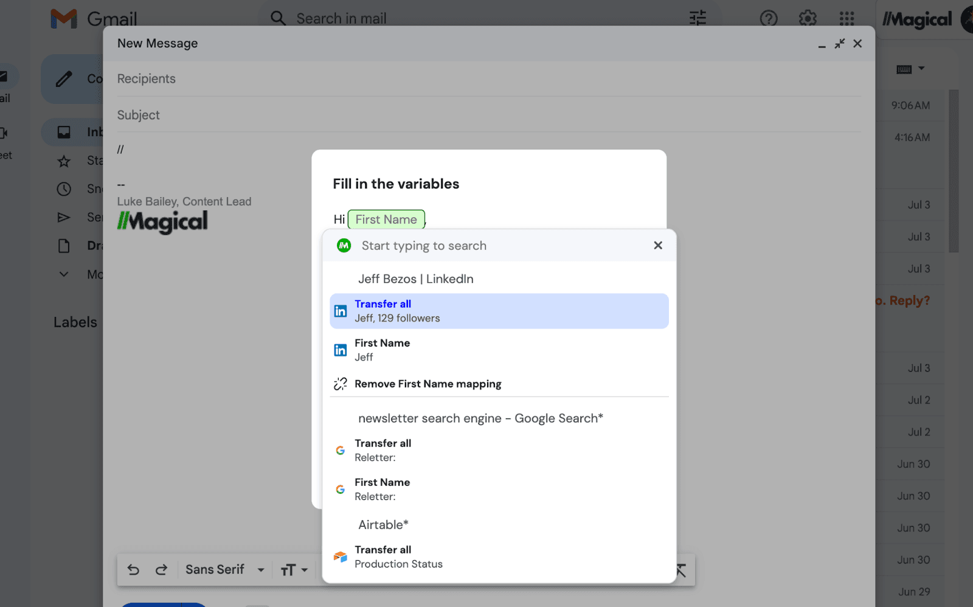Close the variable search popup

(658, 246)
